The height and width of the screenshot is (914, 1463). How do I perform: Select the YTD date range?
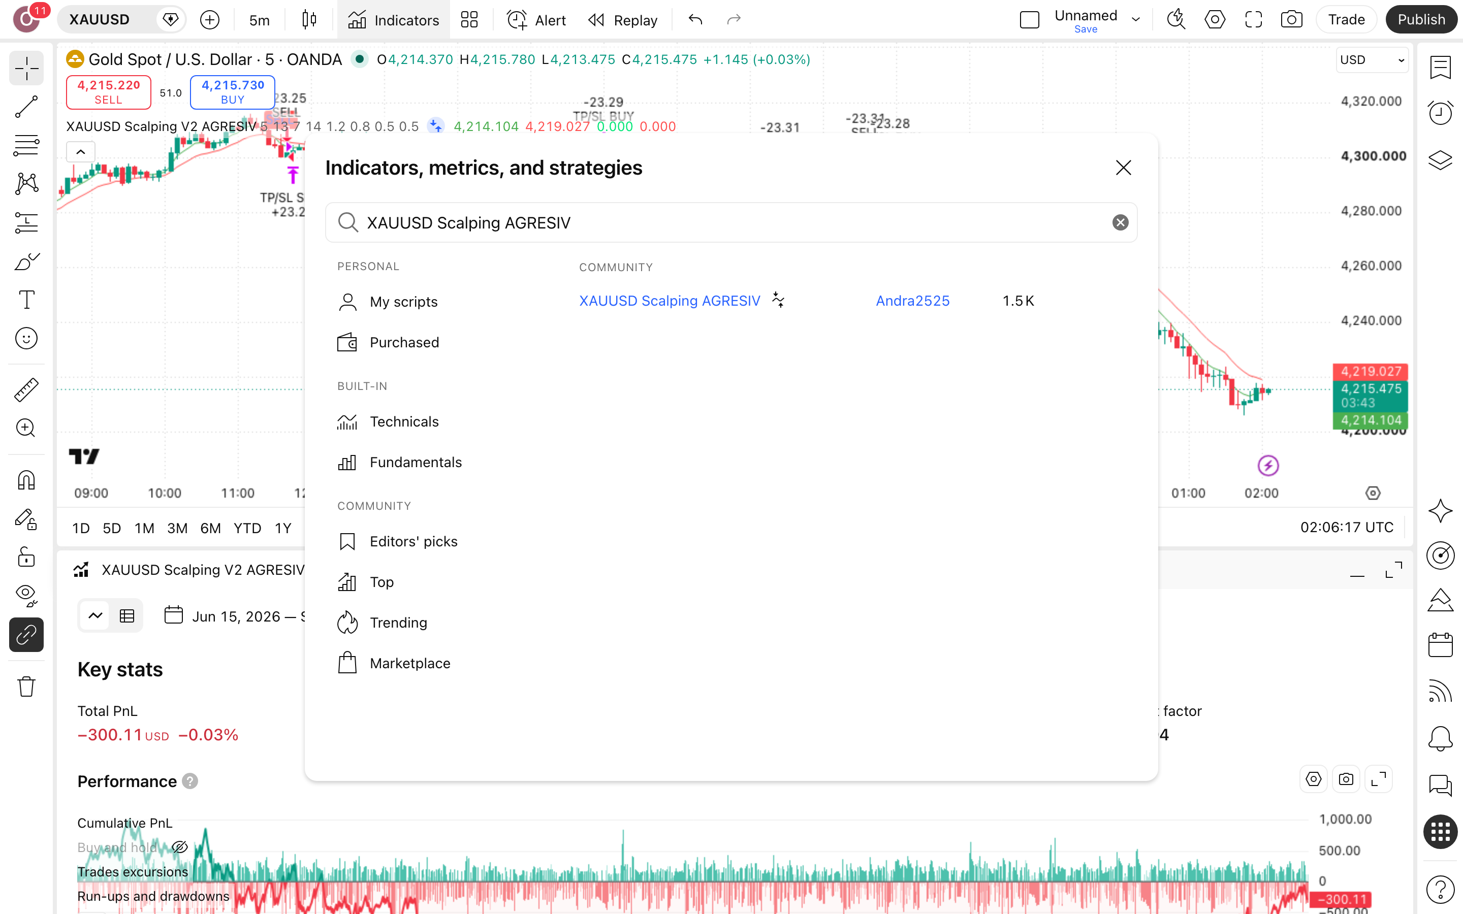click(x=247, y=528)
